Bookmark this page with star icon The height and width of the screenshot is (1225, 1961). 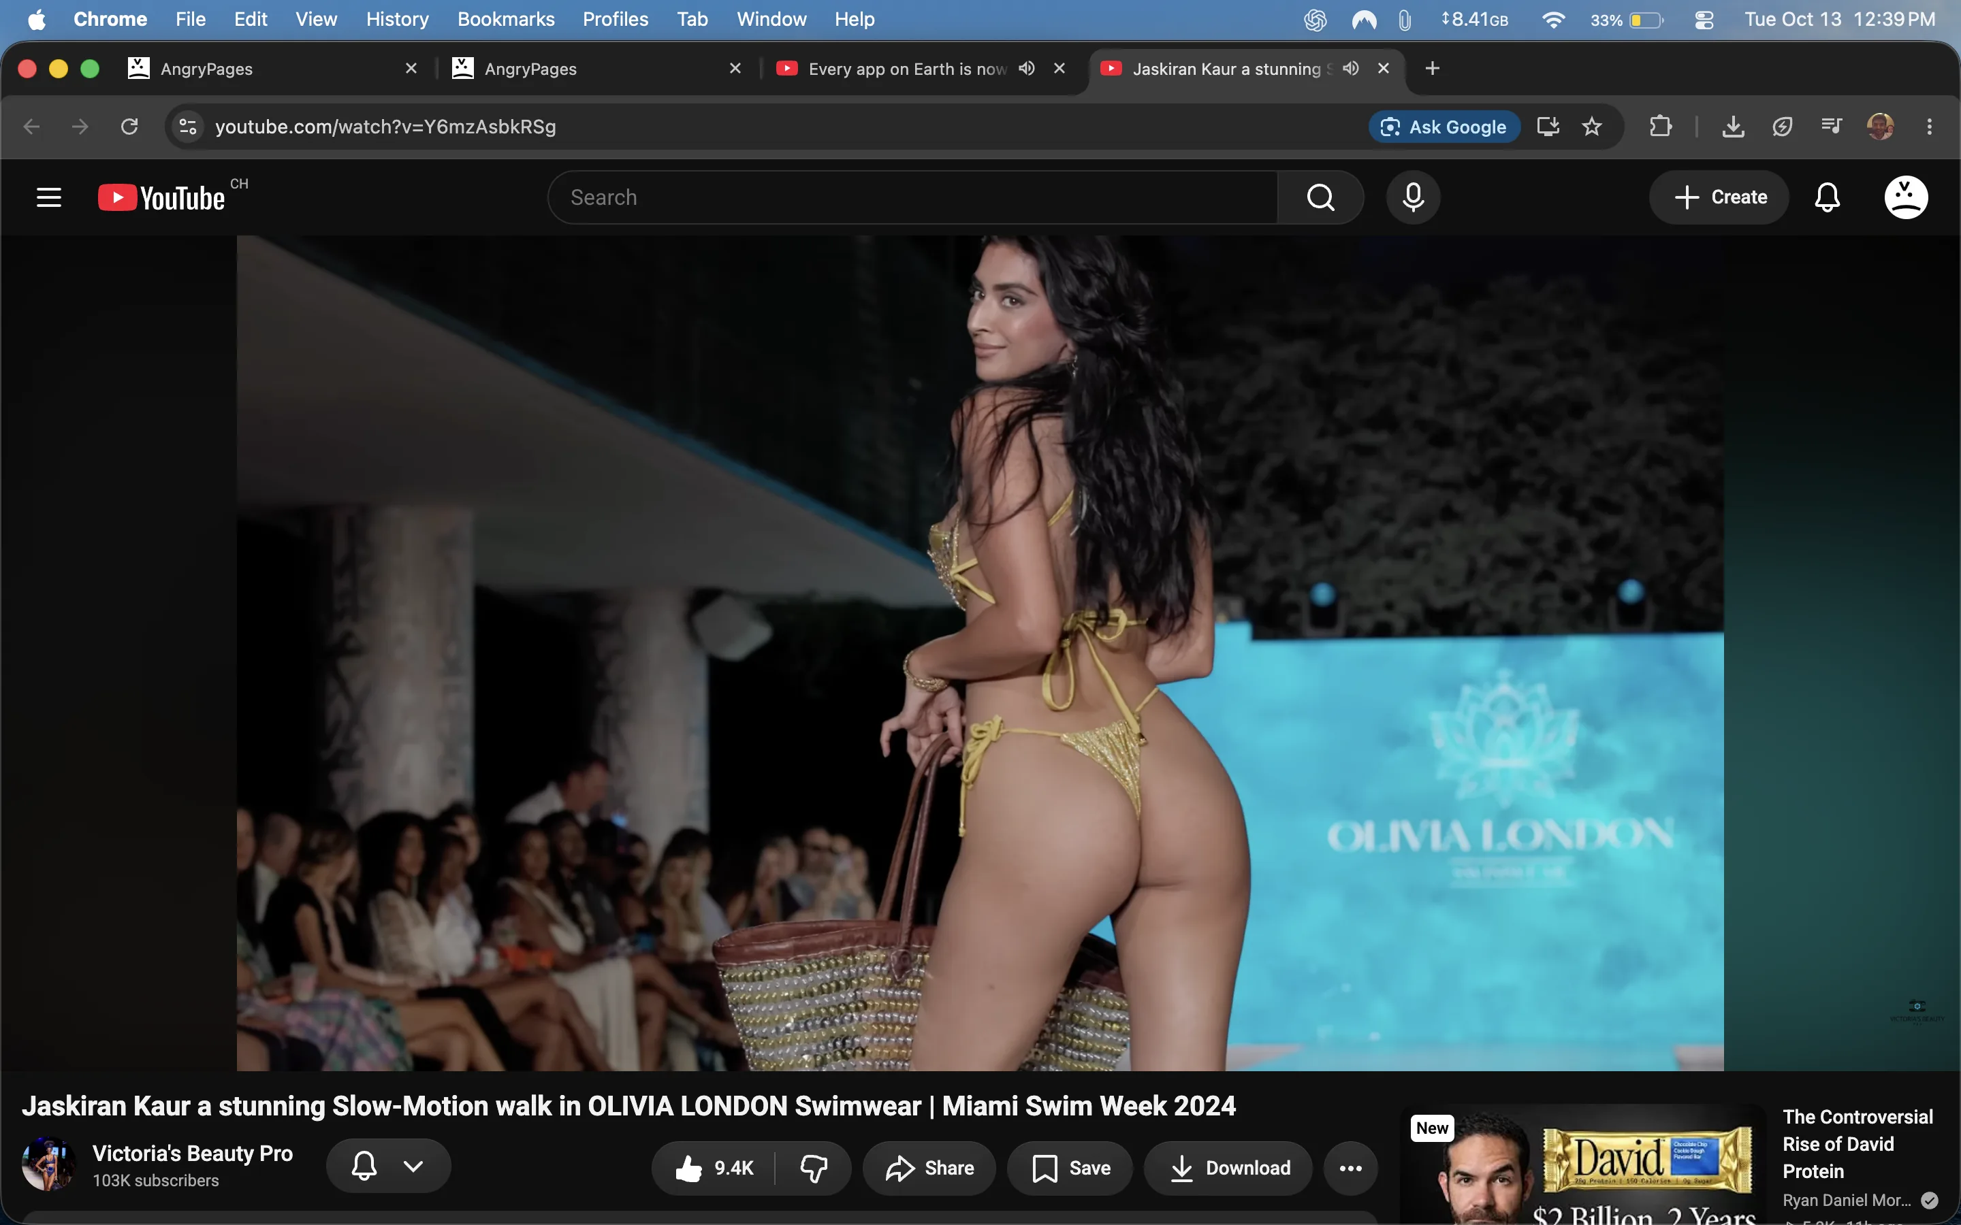[1593, 127]
